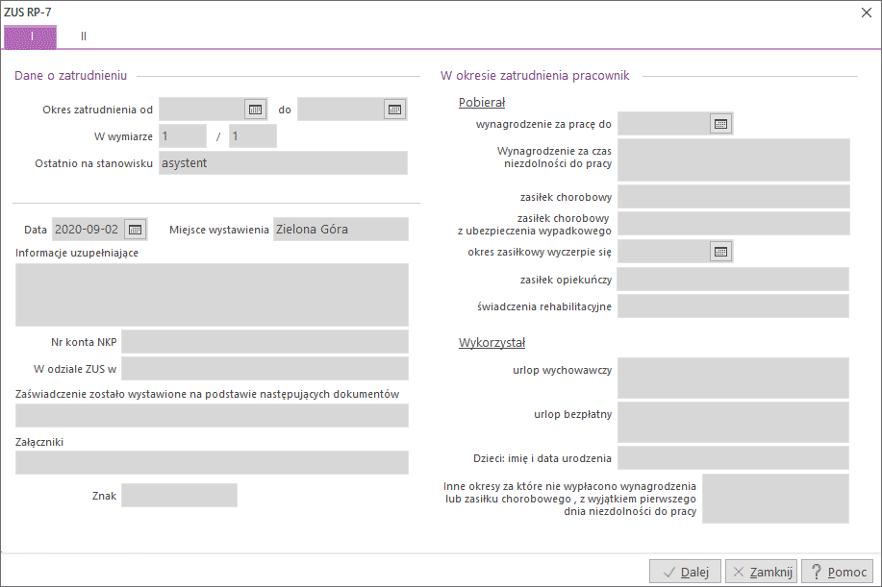Click the W odziale ZUS w field
The height and width of the screenshot is (587, 882).
click(265, 369)
